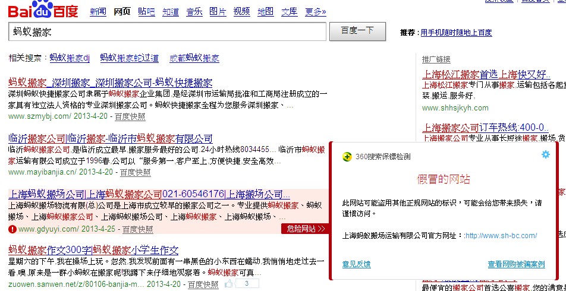
Task: Open related search 蚂蚁搬家dj
Action: tap(70, 58)
